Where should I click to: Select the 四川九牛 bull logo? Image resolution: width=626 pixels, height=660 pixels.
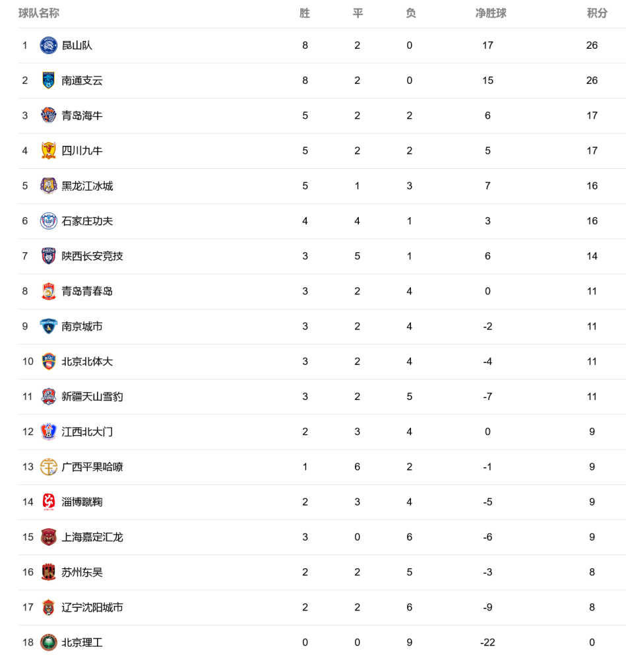coord(48,150)
